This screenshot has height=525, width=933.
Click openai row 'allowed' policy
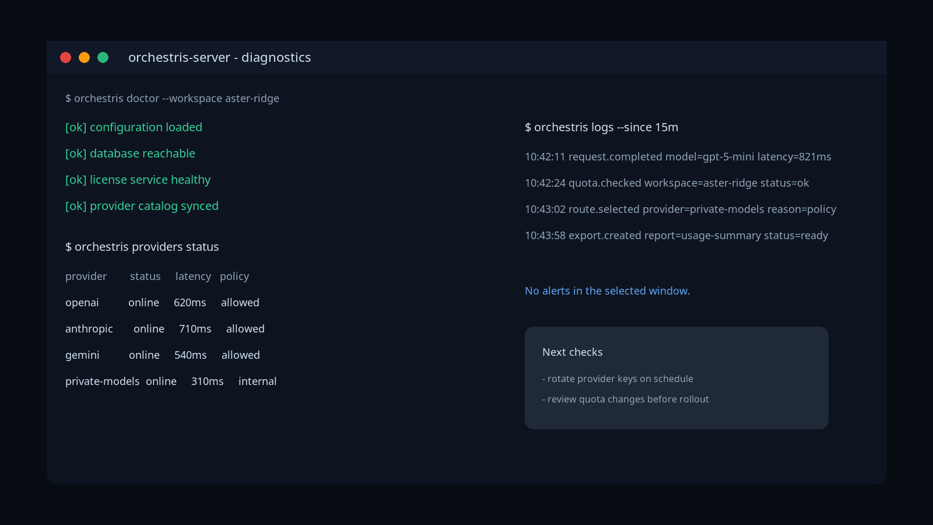(x=240, y=303)
